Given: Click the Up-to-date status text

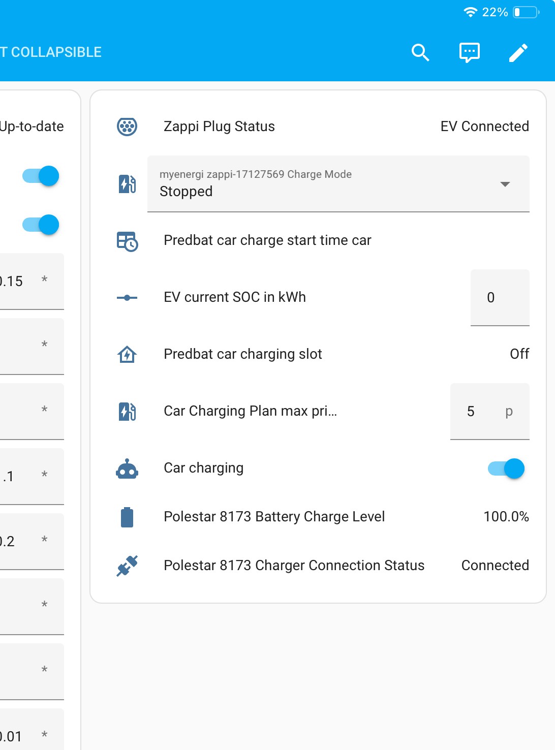Looking at the screenshot, I should [x=32, y=127].
